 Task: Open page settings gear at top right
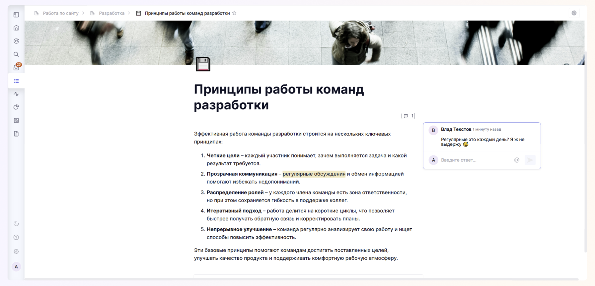tap(574, 13)
